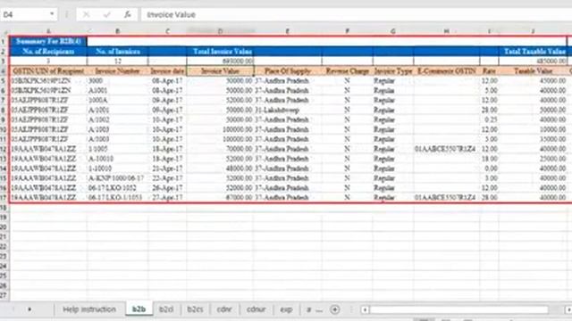Click the Reverse Charge header cell
This screenshot has width=572, height=321.
pyautogui.click(x=348, y=71)
